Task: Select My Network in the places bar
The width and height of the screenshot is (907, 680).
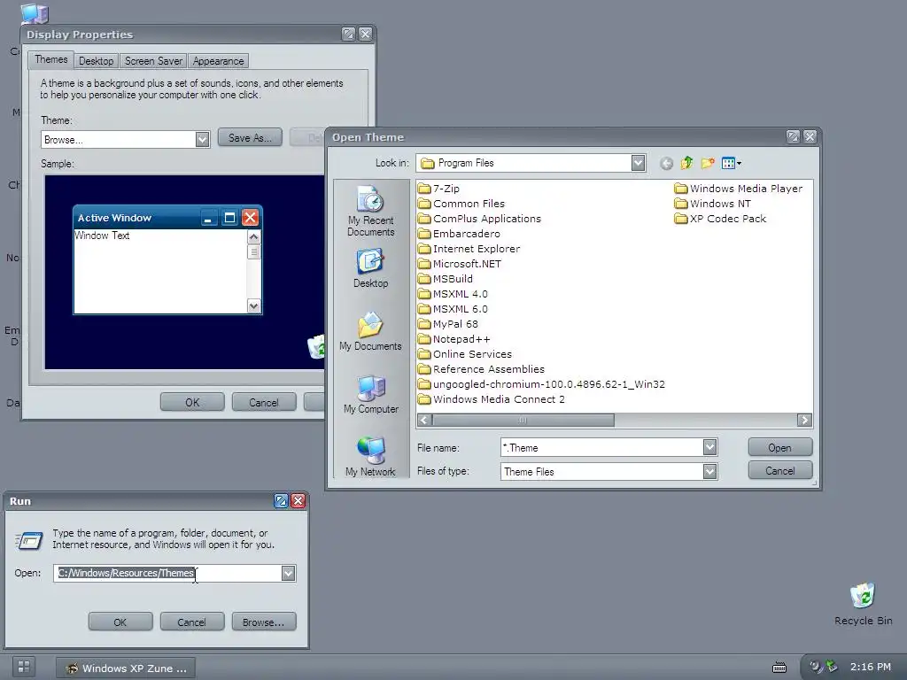Action: (371, 457)
